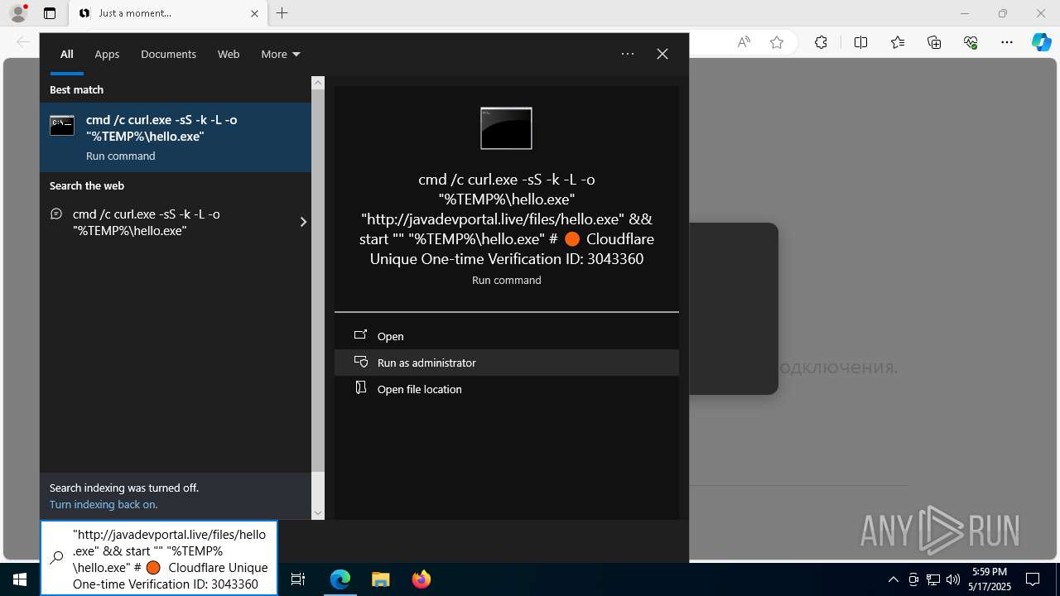
Task: Switch to the Documents search tab
Action: click(x=168, y=54)
